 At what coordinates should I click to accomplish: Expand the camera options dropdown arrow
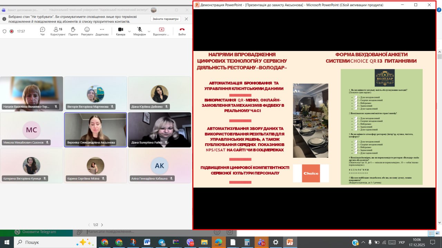[x=129, y=31]
